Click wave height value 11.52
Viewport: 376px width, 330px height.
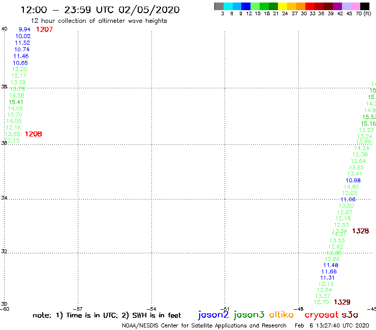tap(22, 43)
